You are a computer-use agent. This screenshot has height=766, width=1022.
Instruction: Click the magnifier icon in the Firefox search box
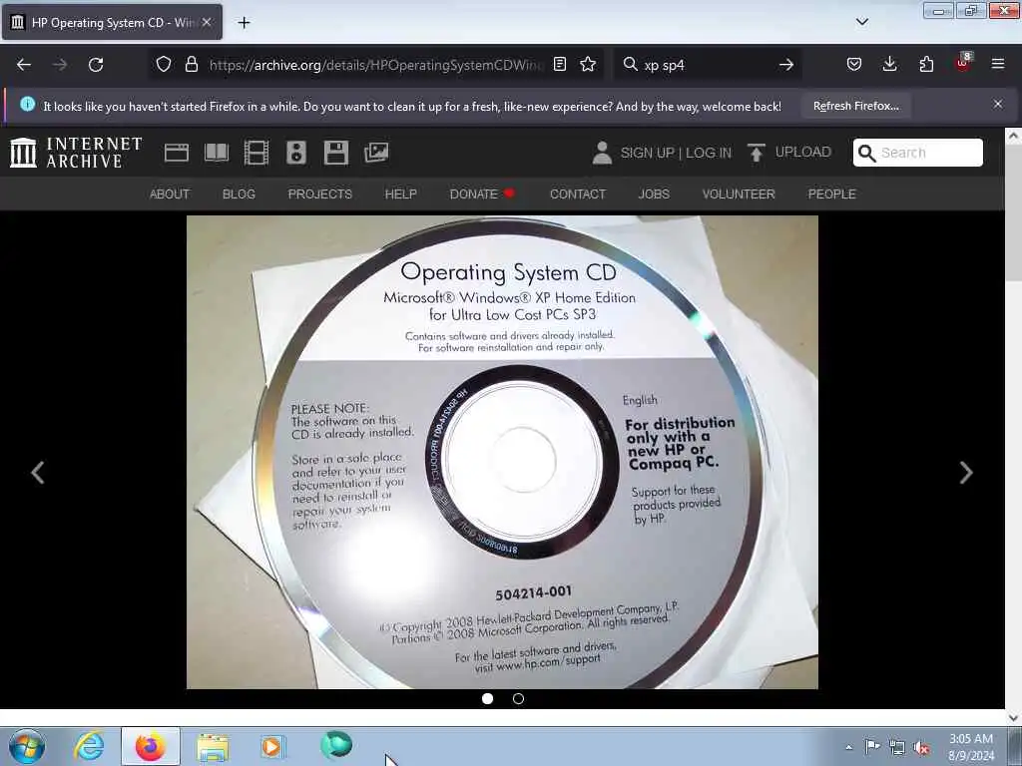[x=631, y=64]
